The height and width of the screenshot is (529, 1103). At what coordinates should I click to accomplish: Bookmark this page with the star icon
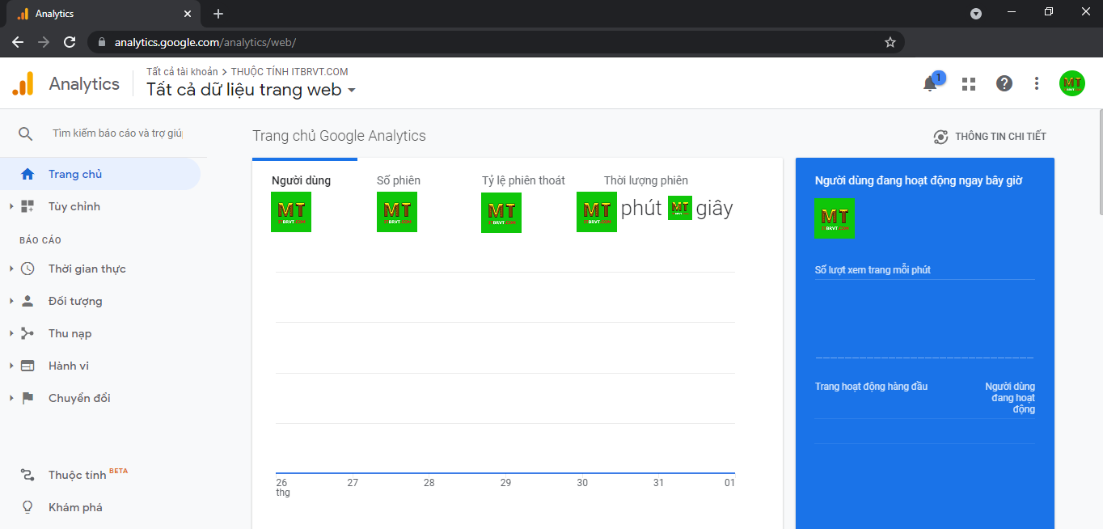tap(890, 42)
